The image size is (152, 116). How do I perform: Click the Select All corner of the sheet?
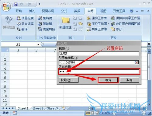coord(5,50)
